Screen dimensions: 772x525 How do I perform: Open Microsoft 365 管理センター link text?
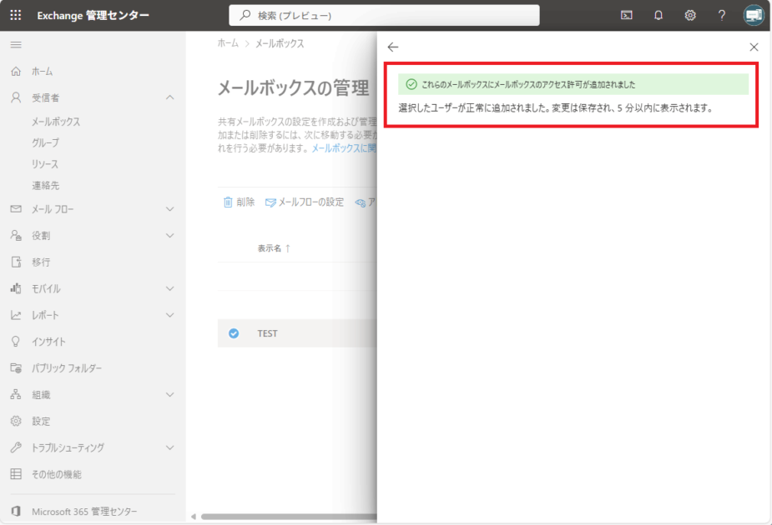[84, 511]
